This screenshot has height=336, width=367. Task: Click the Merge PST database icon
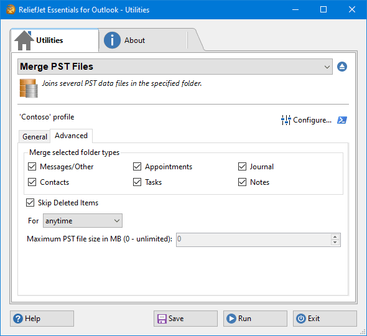[x=29, y=88]
